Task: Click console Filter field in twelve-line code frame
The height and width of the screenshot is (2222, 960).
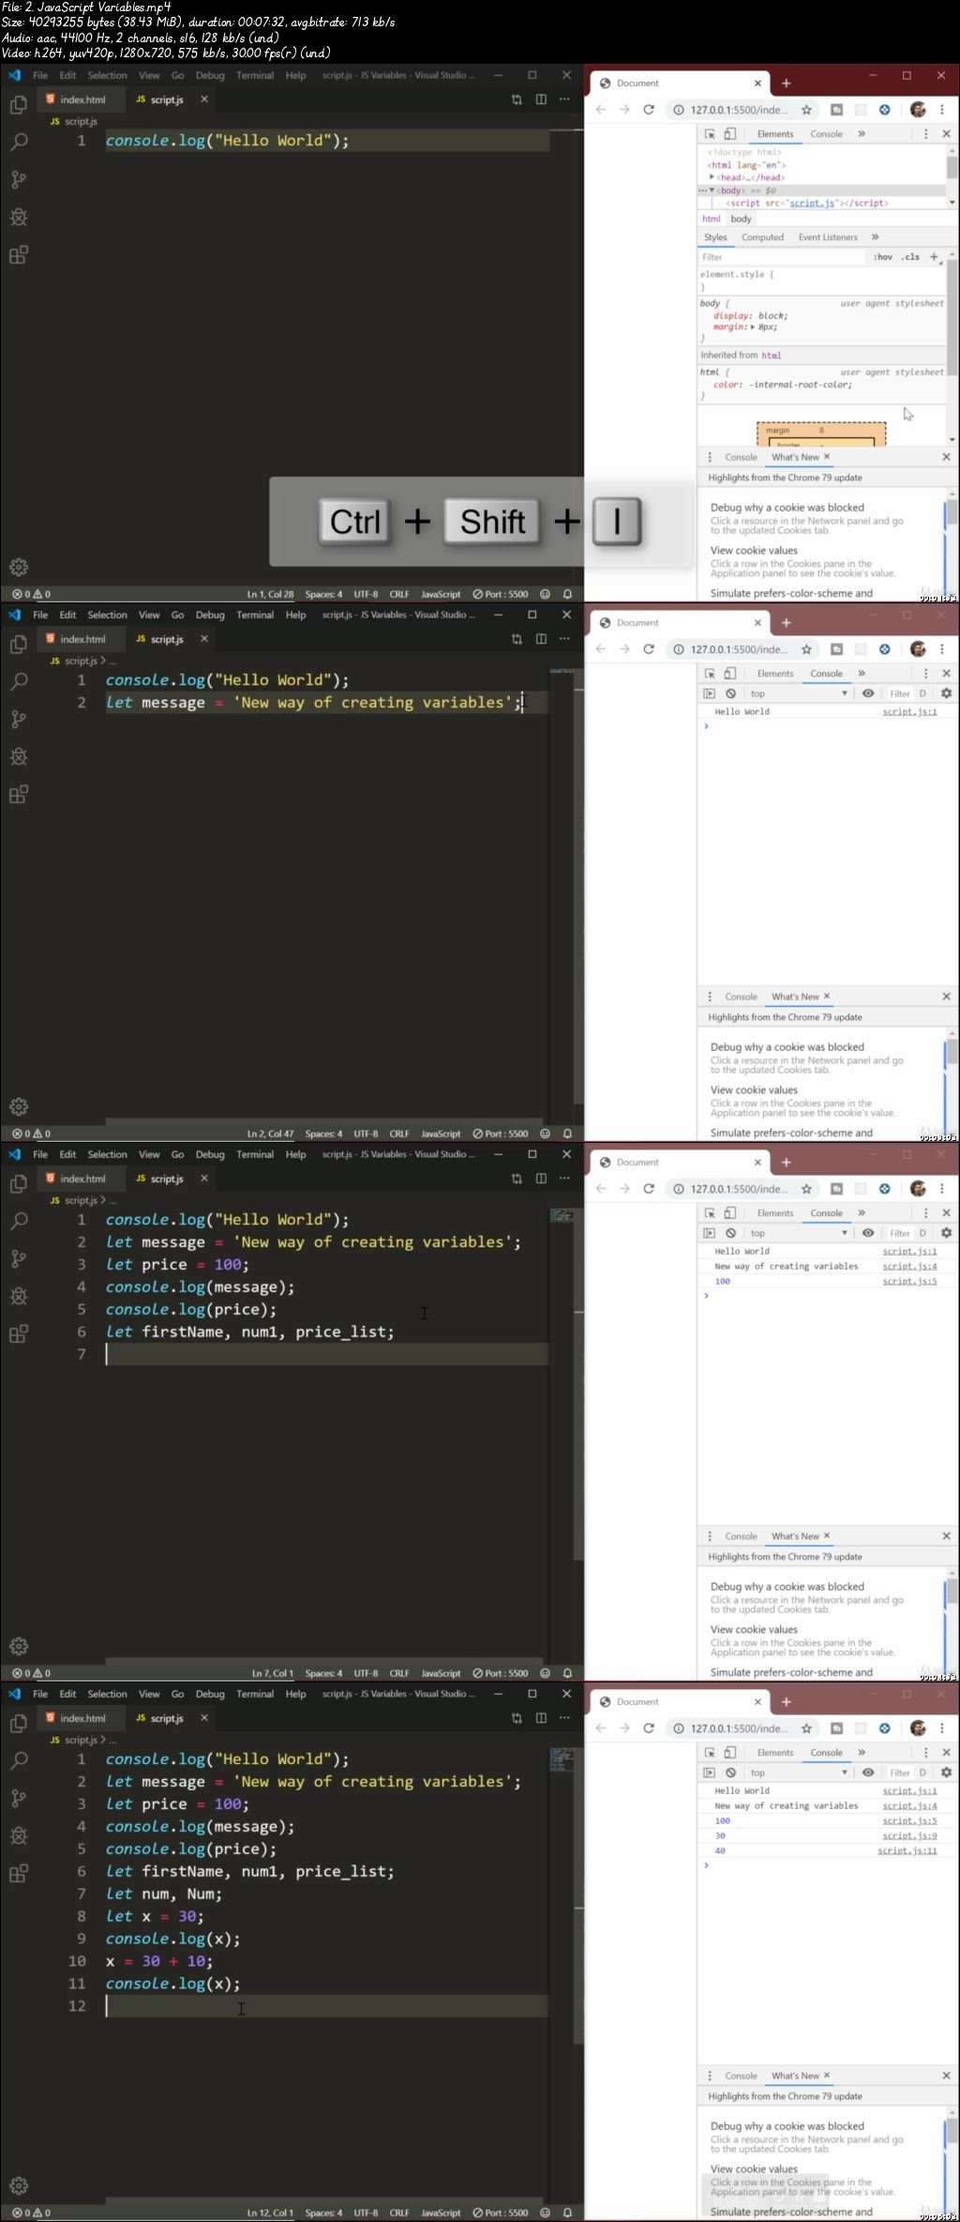Action: [x=900, y=1773]
